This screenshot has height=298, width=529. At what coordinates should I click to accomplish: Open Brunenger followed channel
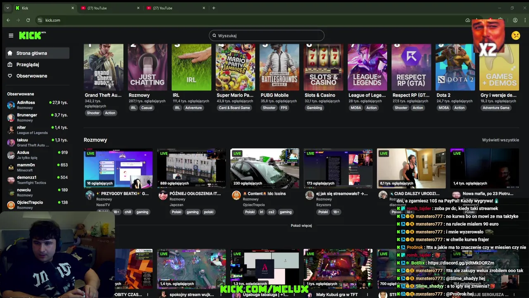pyautogui.click(x=37, y=118)
